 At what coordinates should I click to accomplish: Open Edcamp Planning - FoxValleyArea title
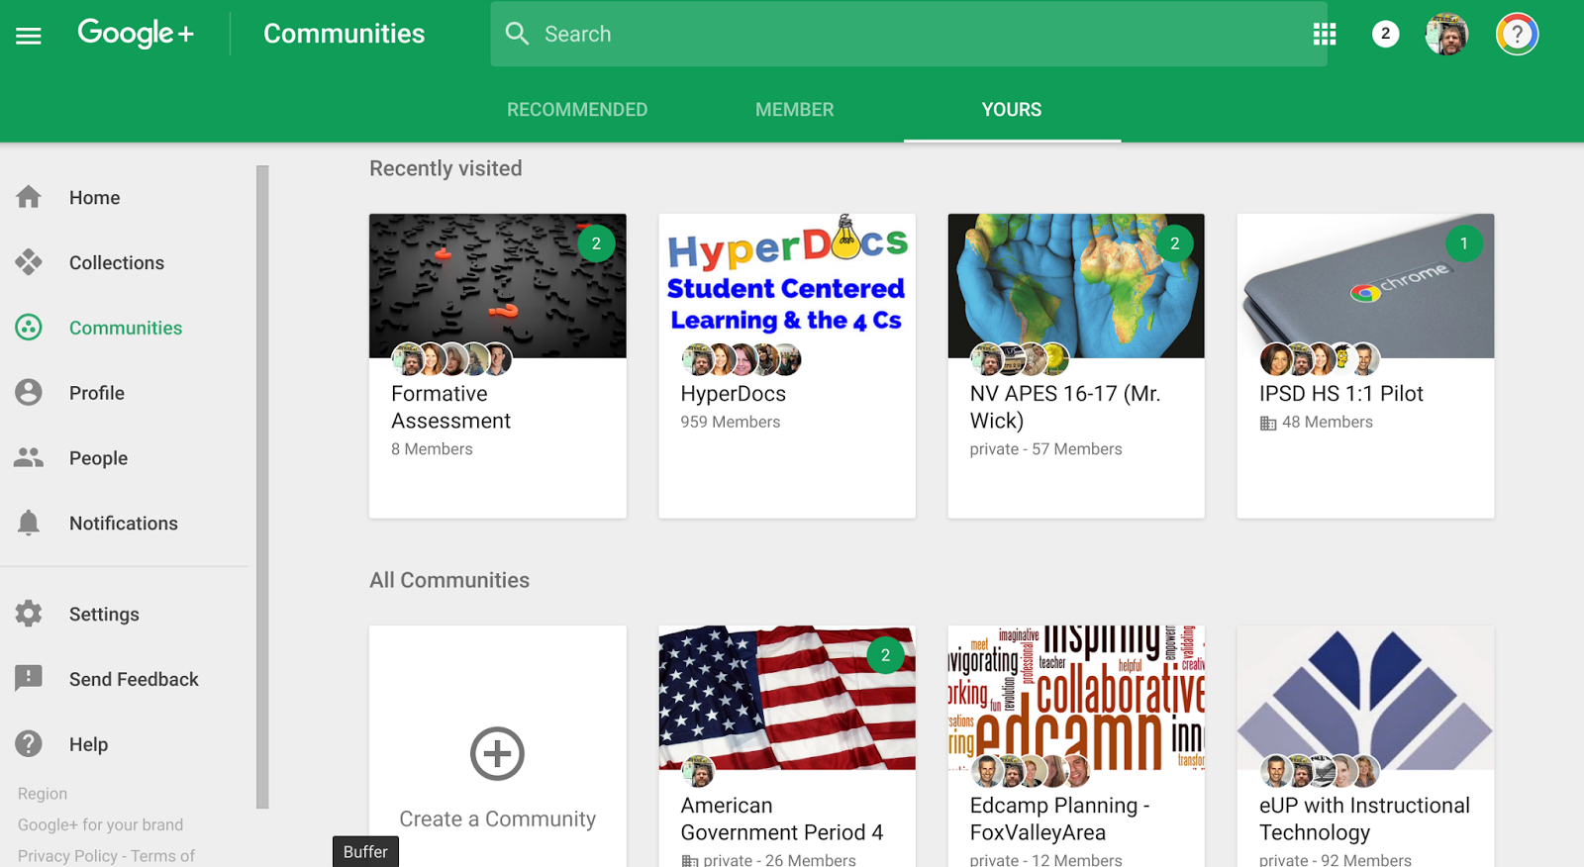pos(1059,819)
